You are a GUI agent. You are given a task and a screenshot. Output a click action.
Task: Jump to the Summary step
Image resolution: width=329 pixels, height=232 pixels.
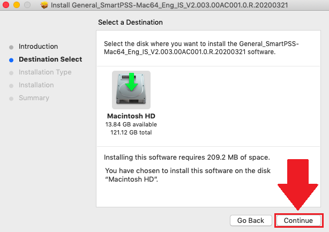[x=34, y=98]
